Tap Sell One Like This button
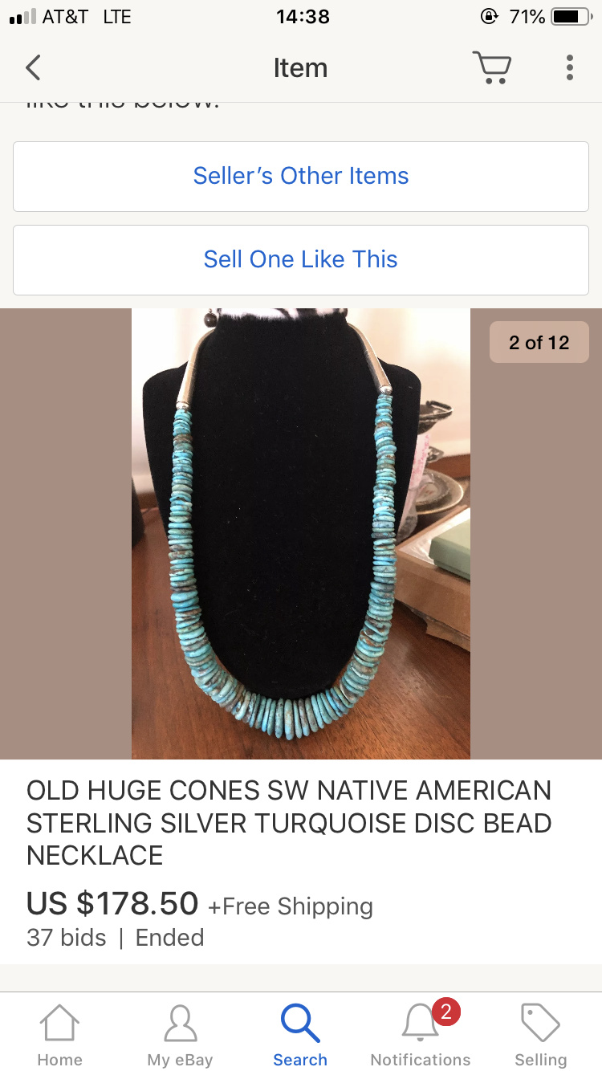 coord(301,260)
